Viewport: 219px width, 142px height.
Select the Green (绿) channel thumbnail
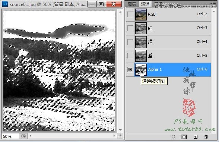pyautogui.click(x=141, y=42)
